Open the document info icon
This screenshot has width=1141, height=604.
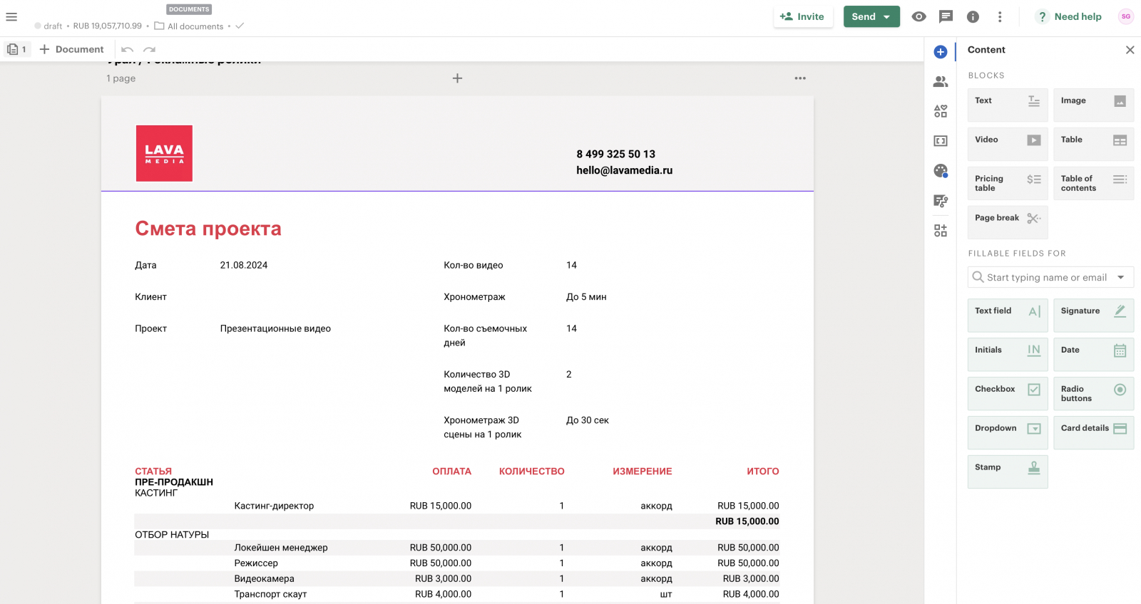point(973,16)
